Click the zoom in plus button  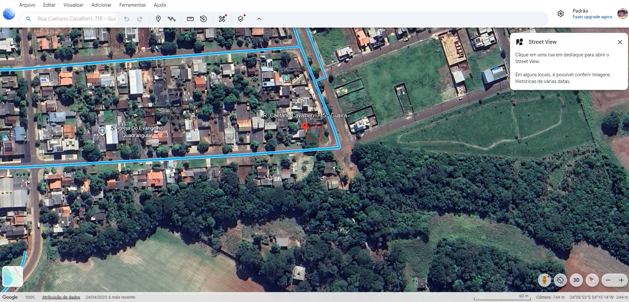coord(621,280)
